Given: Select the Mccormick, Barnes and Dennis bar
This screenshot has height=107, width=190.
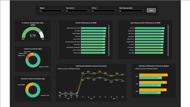Looking at the screenshot, I should click(x=93, y=42).
